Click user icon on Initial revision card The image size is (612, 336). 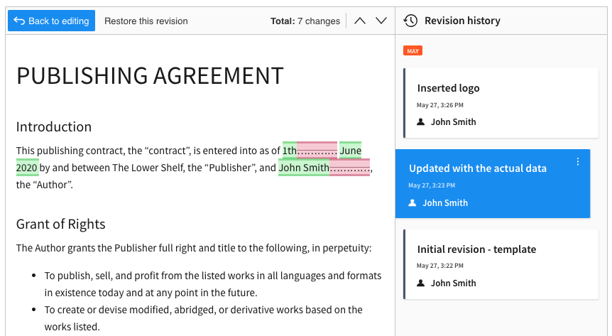coord(421,283)
